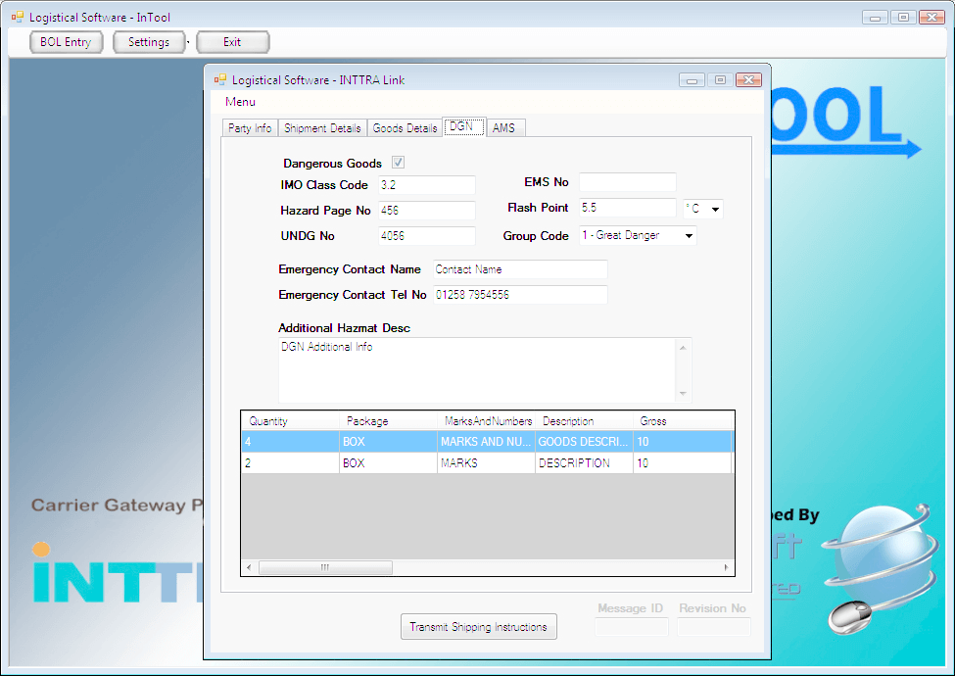Image resolution: width=955 pixels, height=676 pixels.
Task: Click the InTool main window title icon
Action: tap(17, 17)
